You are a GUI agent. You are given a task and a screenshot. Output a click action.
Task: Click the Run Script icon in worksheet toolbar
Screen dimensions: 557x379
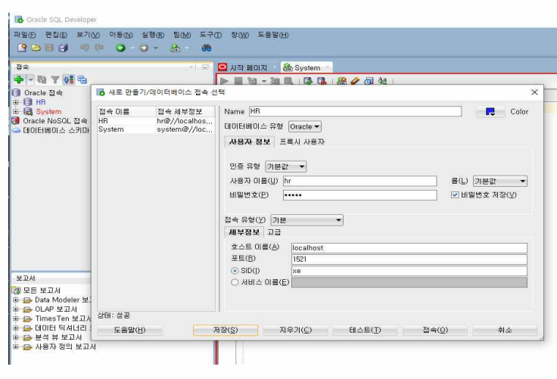(x=238, y=81)
